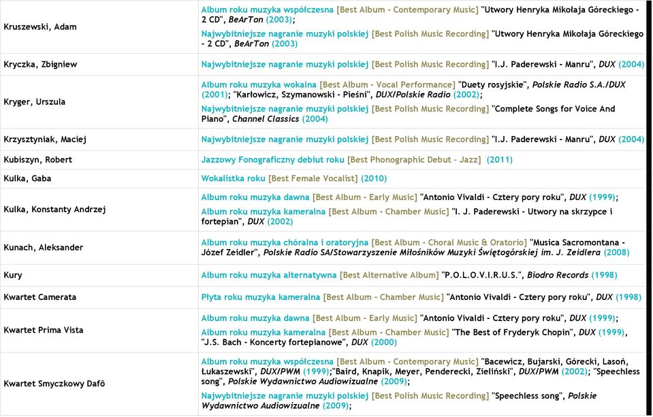The image size is (653, 417).
Task: Open 'Album roku muzyka wokalna' link
Action: click(259, 85)
